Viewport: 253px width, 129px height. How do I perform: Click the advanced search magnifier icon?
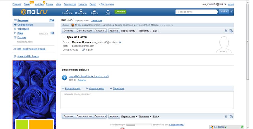tap(231, 12)
